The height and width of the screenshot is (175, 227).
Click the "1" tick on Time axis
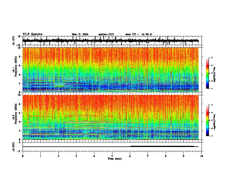point(40,156)
